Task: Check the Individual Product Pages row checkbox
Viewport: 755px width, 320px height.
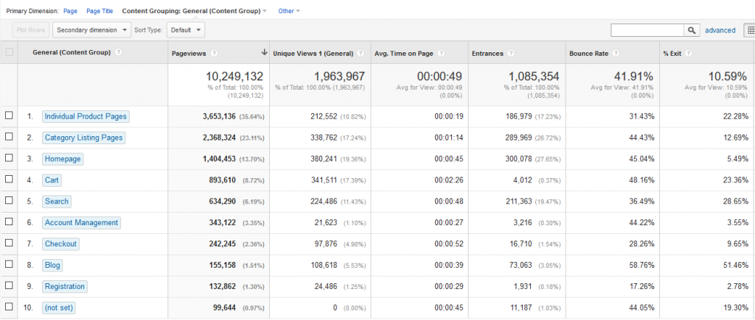Action: [x=9, y=115]
